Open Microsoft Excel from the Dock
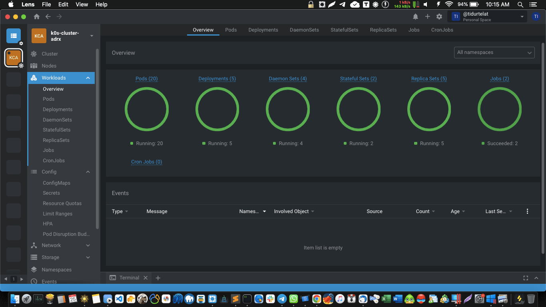The width and height of the screenshot is (546, 307). point(386,299)
